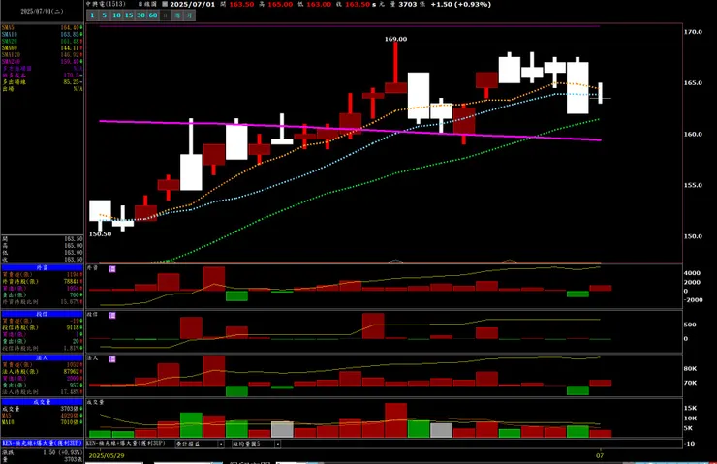Click the 15.67% ratio in margin panel
The height and width of the screenshot is (464, 717).
pyautogui.click(x=71, y=302)
